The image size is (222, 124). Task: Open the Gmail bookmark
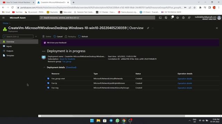click(6, 12)
